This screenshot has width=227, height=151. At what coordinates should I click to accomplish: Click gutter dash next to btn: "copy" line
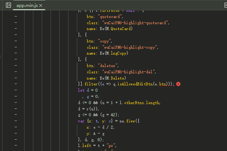pos(15,41)
